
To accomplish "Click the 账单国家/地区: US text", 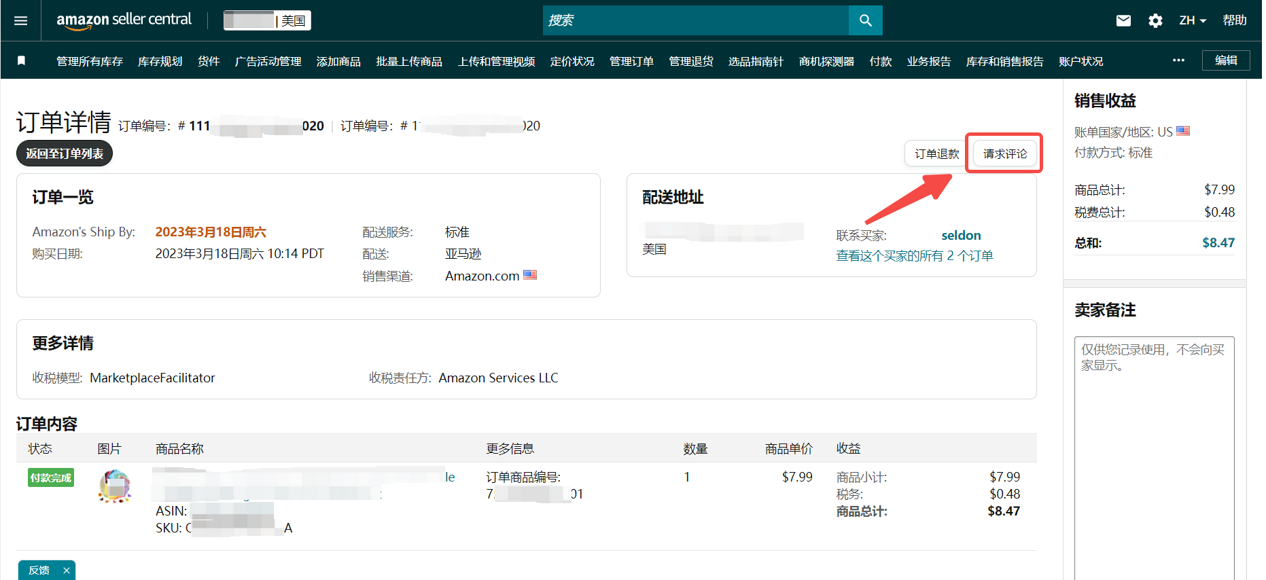I will coord(1123,132).
